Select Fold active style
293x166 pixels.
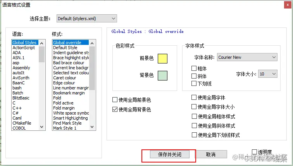point(71,103)
